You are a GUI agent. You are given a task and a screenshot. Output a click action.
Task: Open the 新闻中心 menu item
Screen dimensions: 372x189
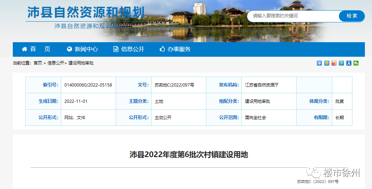pyautogui.click(x=86, y=49)
